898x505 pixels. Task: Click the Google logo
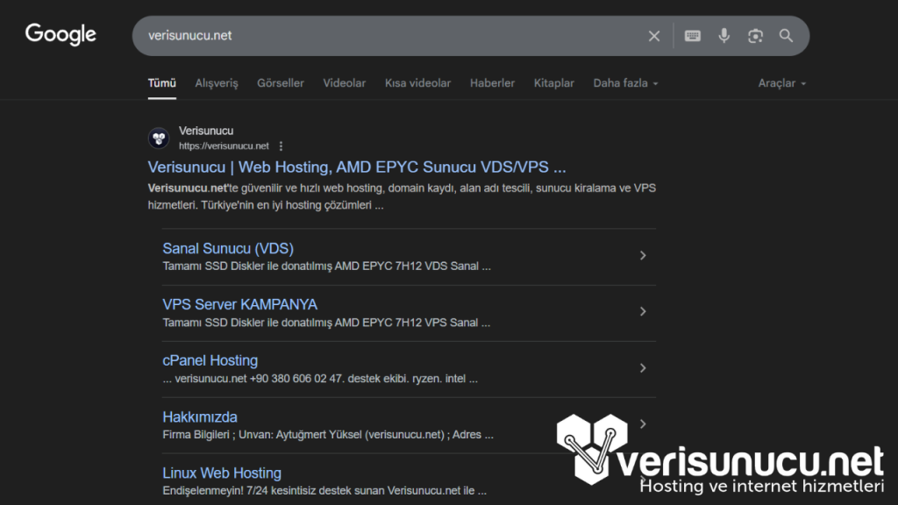[x=61, y=34]
